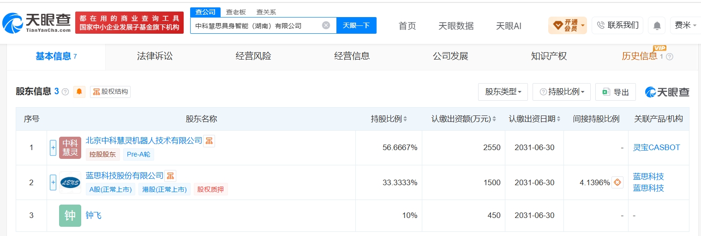The height and width of the screenshot is (236, 701).
Task: Clear the company search box text
Action: (x=326, y=25)
